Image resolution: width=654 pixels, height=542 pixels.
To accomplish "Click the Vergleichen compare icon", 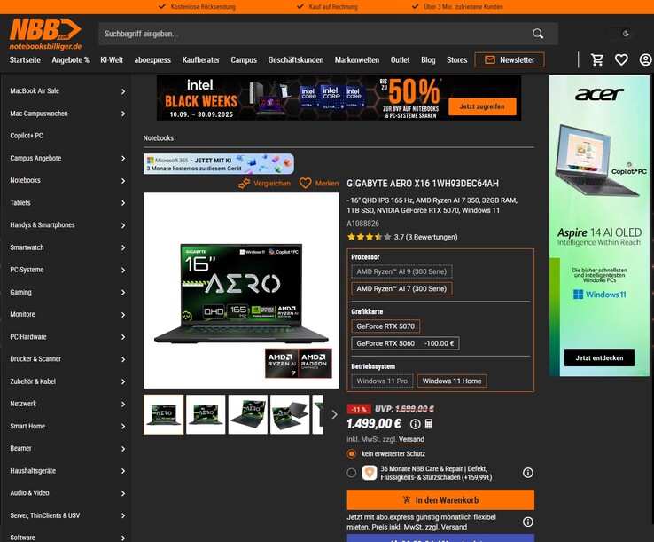I will (x=244, y=184).
